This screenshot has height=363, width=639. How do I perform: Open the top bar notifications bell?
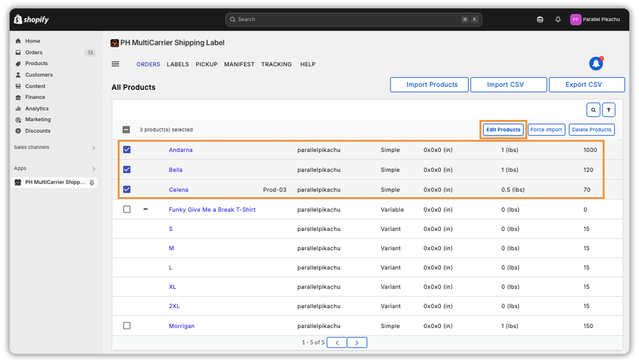click(x=558, y=19)
